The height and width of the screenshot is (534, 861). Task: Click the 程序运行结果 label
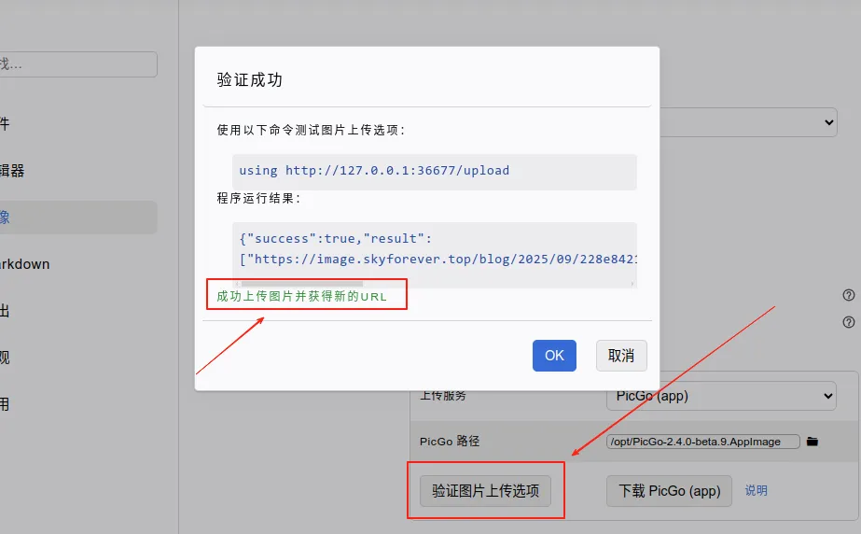point(258,198)
